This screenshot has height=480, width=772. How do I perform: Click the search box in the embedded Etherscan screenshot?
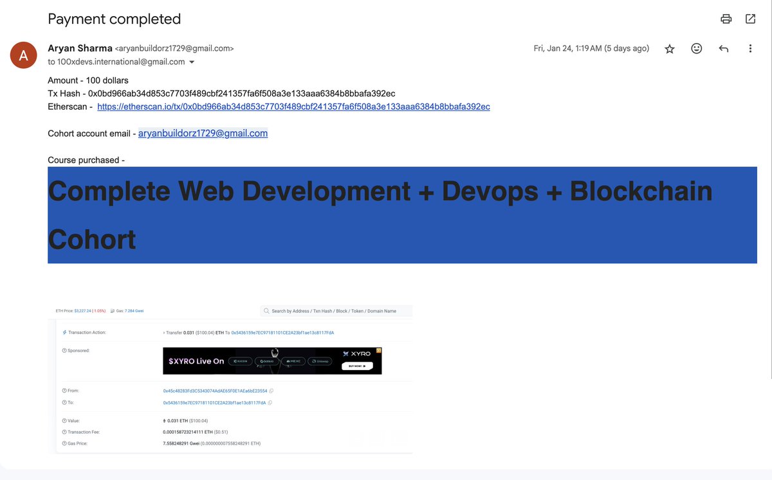coord(336,311)
